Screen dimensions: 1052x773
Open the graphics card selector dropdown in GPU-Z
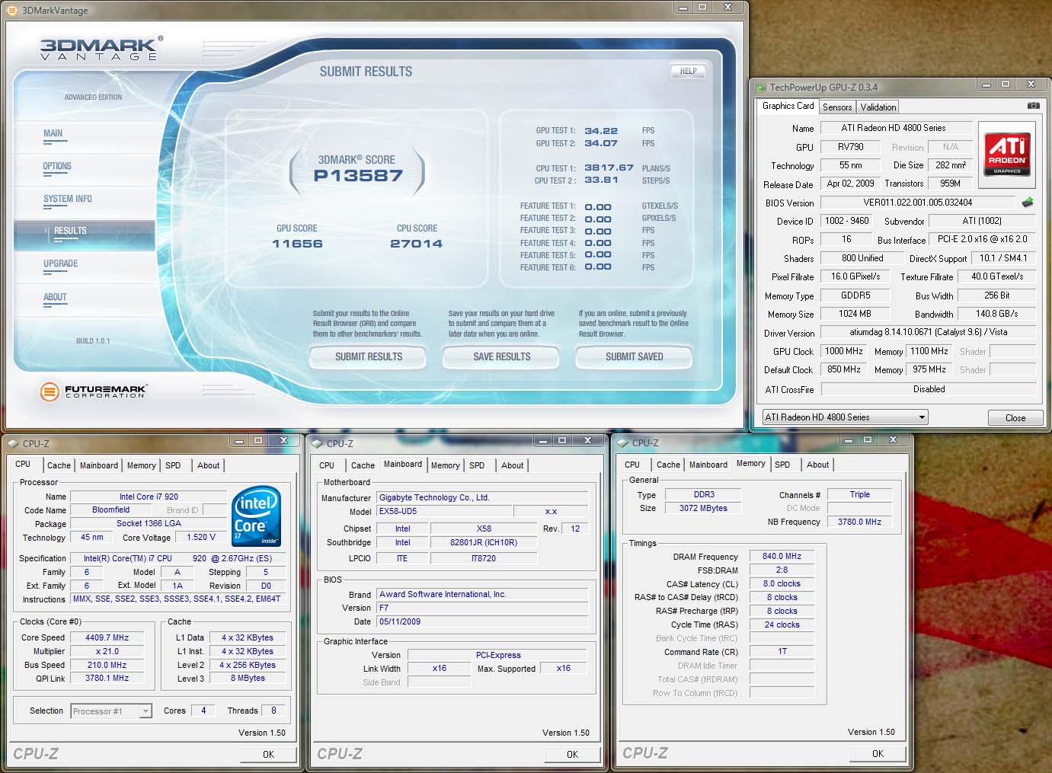coord(846,417)
